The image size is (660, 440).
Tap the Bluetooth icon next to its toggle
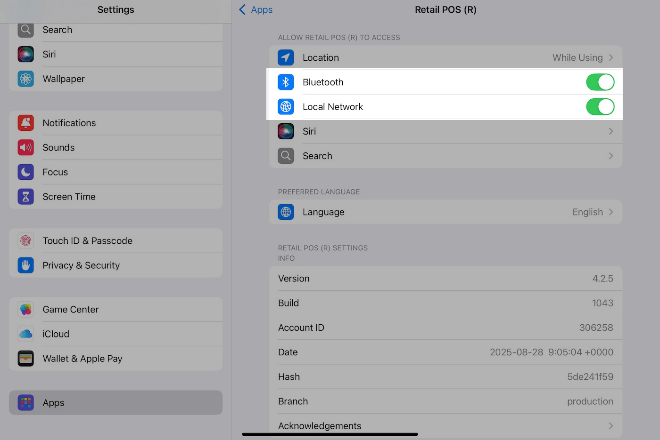[286, 82]
